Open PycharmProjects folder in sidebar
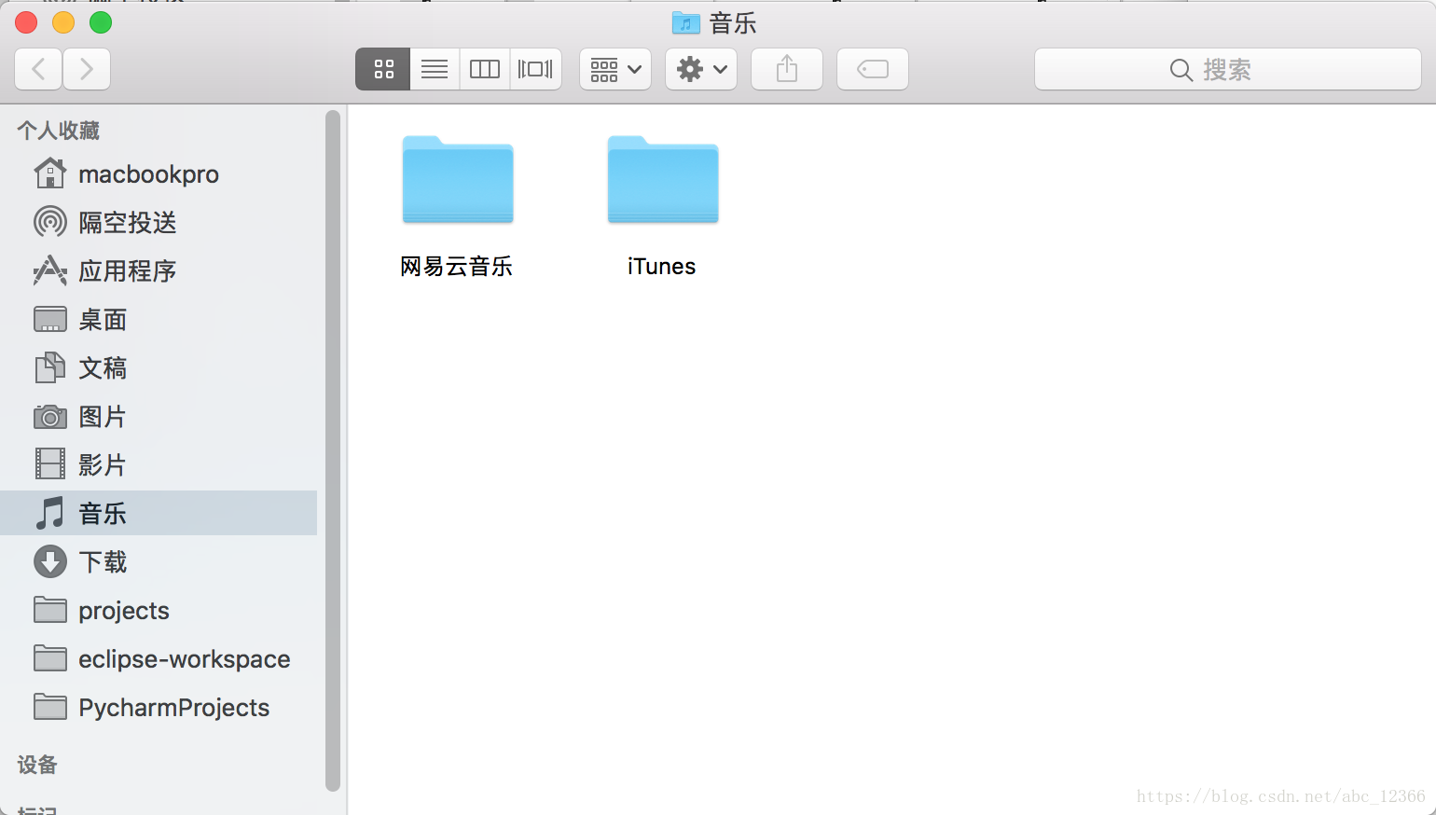Image resolution: width=1436 pixels, height=815 pixels. click(x=159, y=708)
